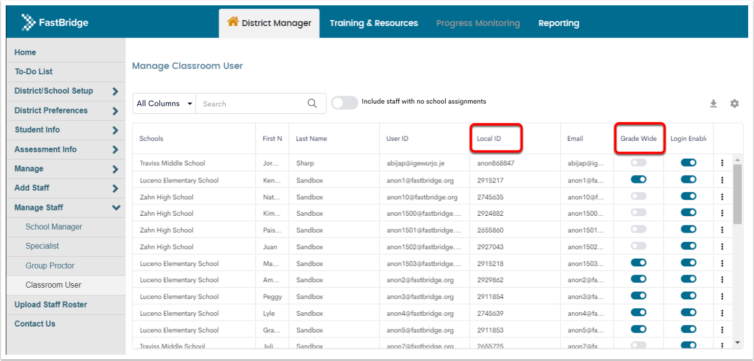754x361 pixels.
Task: Open row menu for anon1@fastbridge.org
Action: 722,180
